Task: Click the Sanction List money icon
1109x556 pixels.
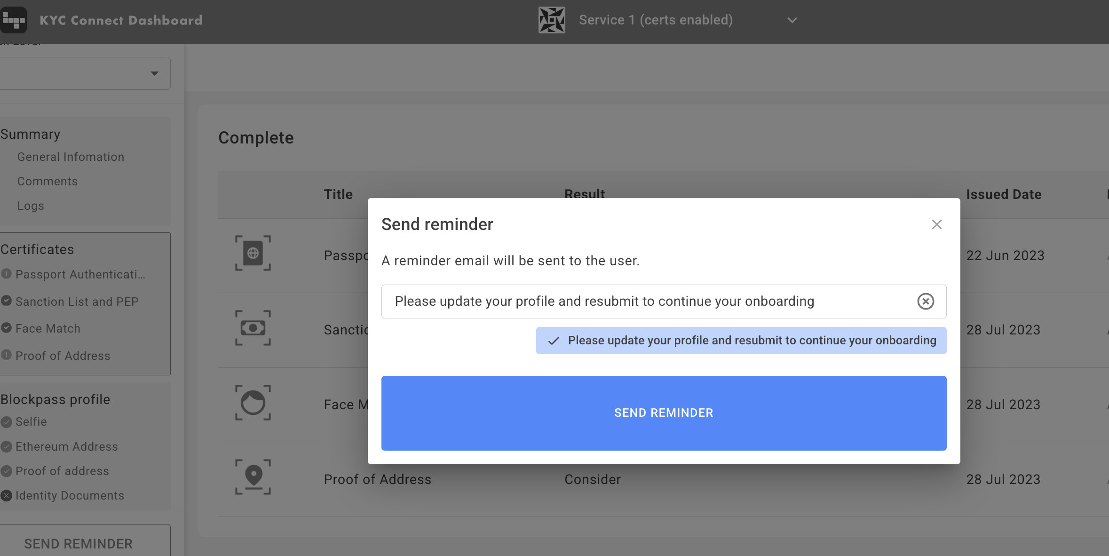Action: 253,328
